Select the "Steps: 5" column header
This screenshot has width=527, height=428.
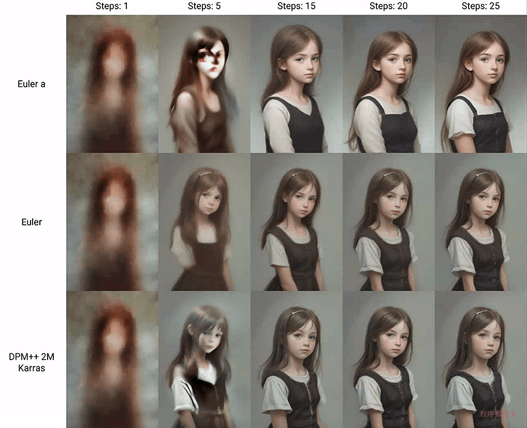tap(204, 7)
